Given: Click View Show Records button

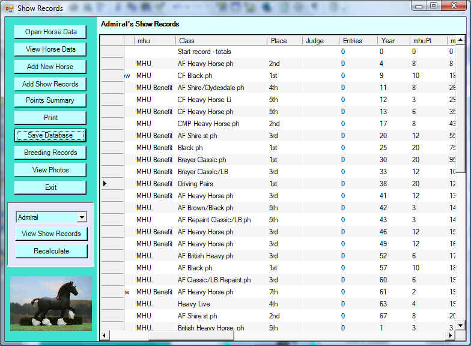Looking at the screenshot, I should (51, 234).
